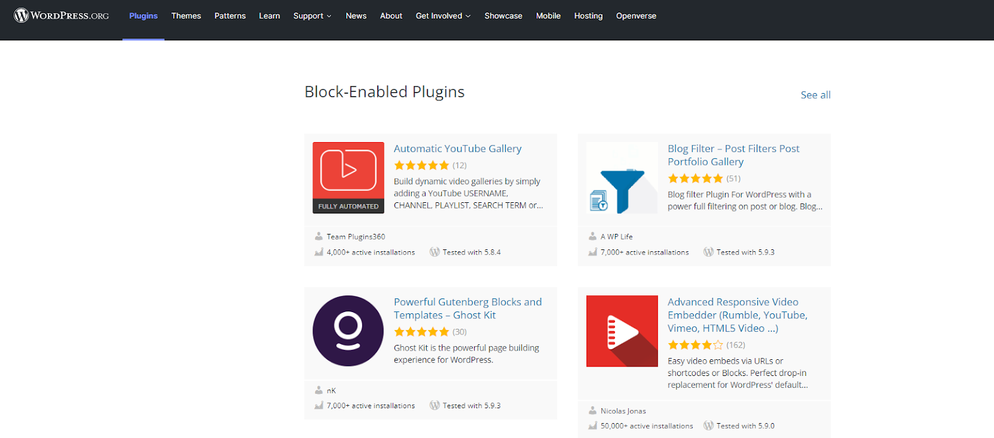
Task: Open Blog Filter – Post Filters plugin title
Action: 734,155
